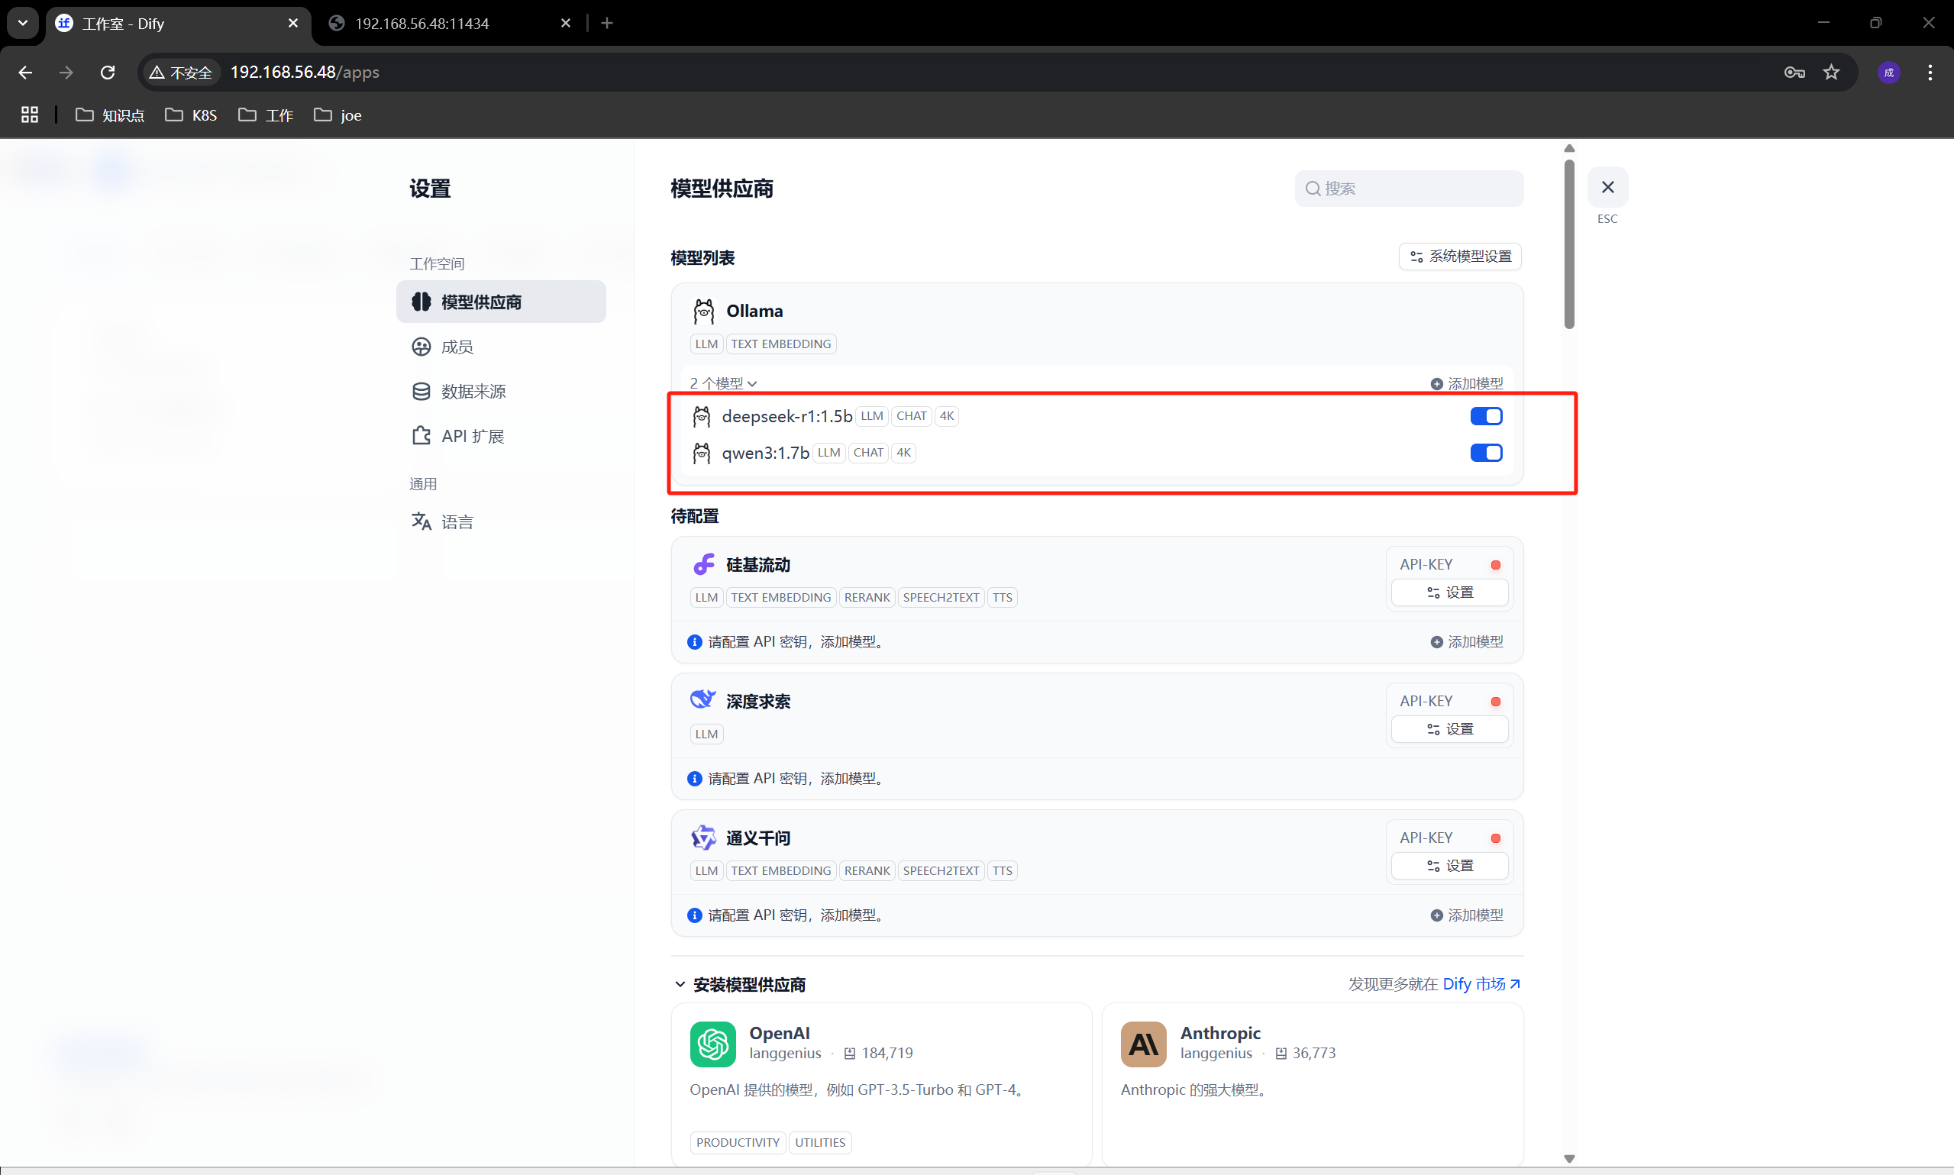This screenshot has width=1954, height=1175.
Task: Click the qwen3:1.7b model icon
Action: [702, 453]
